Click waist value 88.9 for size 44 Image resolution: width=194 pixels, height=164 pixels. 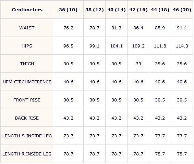click(x=160, y=28)
